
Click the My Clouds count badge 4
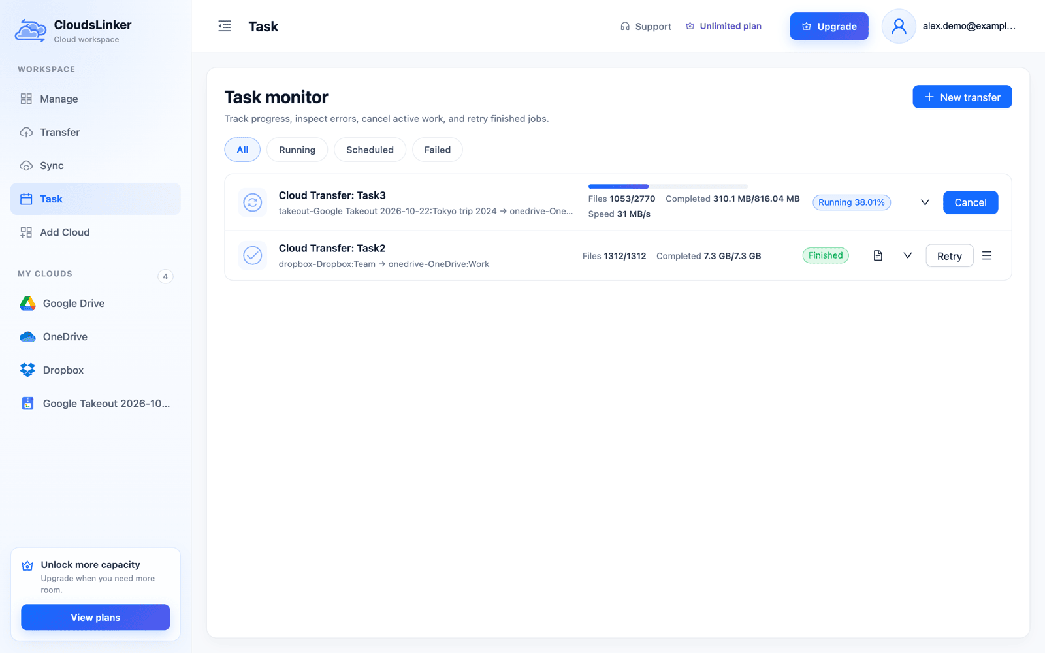pos(165,276)
